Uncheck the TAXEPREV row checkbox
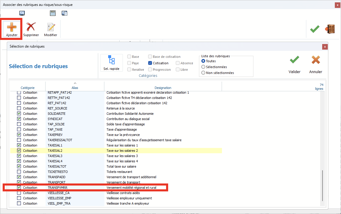The image size is (341, 214). (x=19, y=135)
